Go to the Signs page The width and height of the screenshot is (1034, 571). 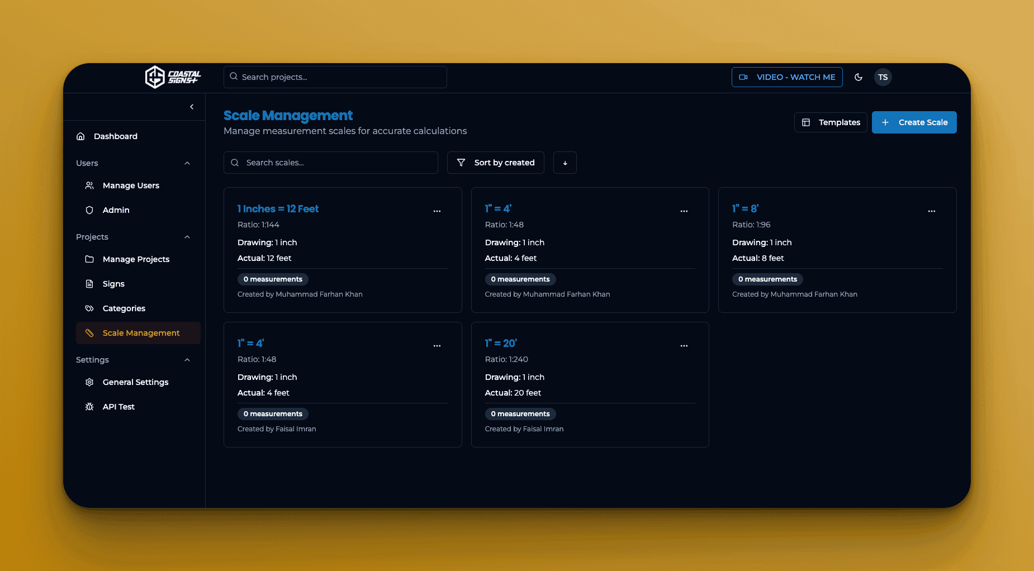[138, 284]
